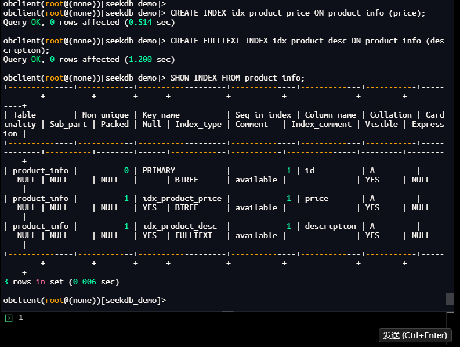Viewport: 460px width, 347px height.
Task: Click the Column_name column header
Action: [x=330, y=115]
